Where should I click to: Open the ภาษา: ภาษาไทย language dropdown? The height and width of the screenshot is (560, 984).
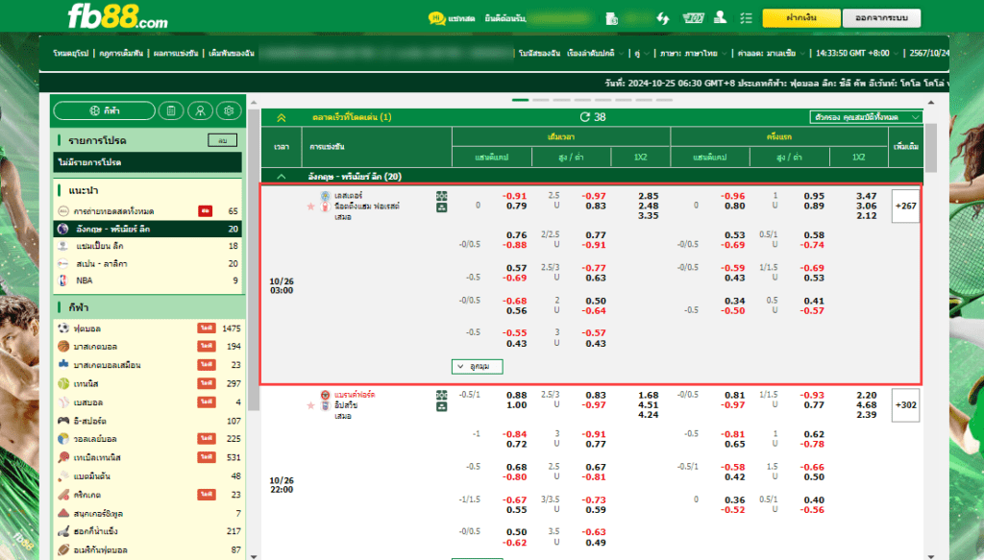tap(693, 53)
